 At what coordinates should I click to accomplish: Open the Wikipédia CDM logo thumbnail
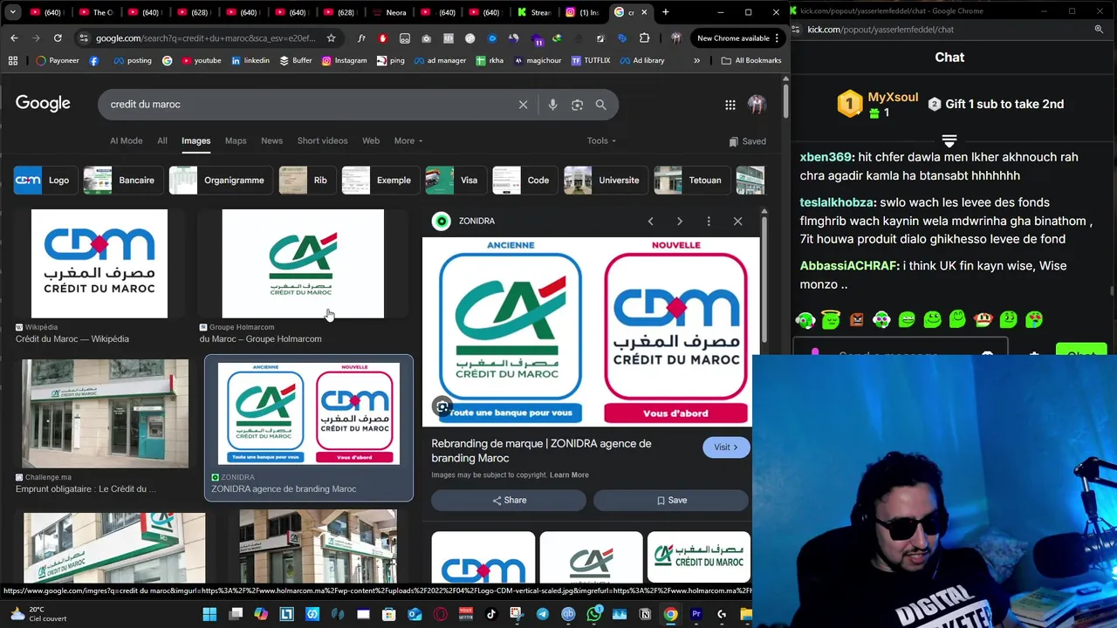(99, 263)
